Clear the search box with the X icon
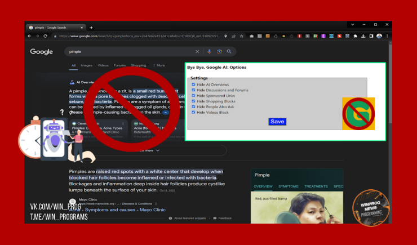Screen dimensions: 417x245 coord(197,52)
